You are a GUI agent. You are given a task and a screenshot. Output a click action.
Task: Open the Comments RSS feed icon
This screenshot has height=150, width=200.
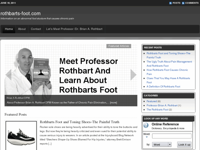[x=183, y=3]
